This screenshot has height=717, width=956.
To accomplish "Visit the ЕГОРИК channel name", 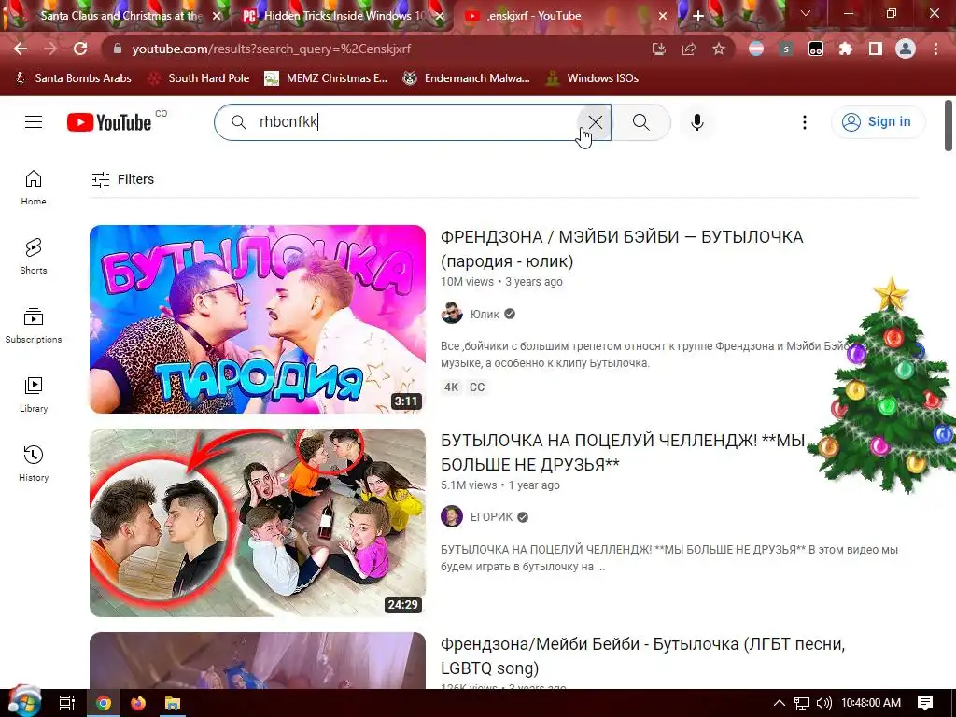I will 491,517.
